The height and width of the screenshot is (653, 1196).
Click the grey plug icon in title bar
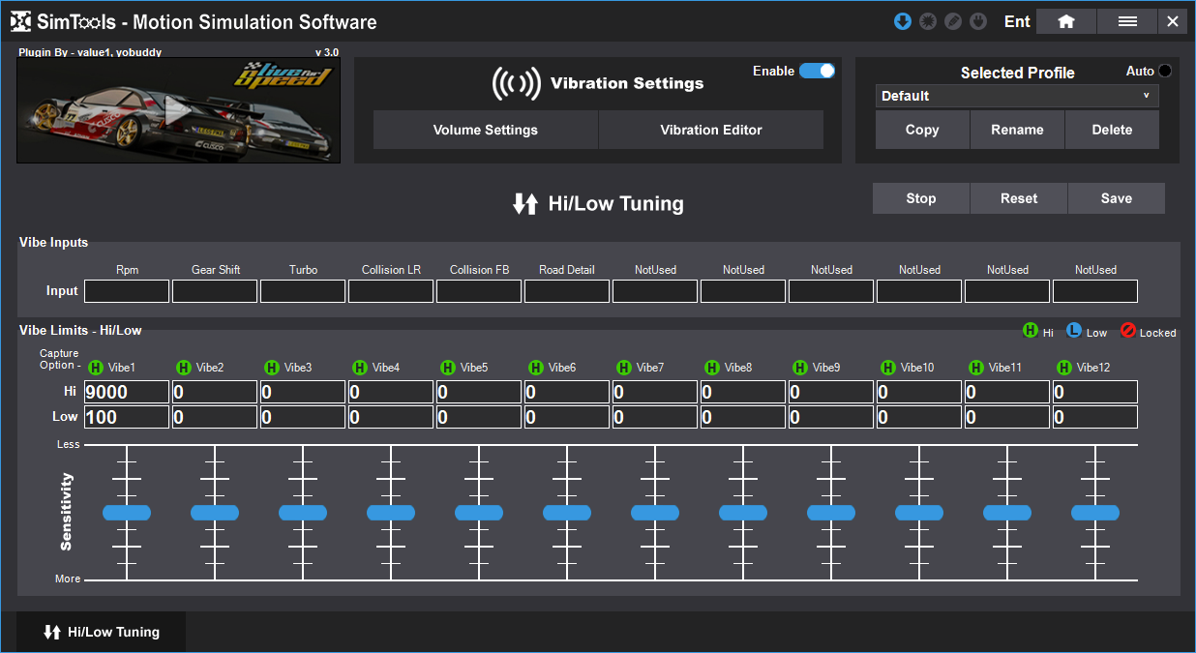click(x=978, y=21)
